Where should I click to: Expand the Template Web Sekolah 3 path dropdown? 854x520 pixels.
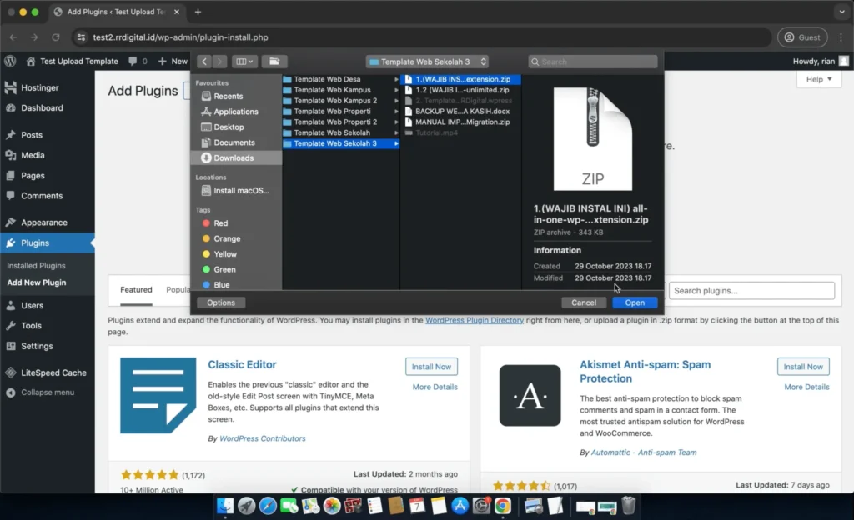(x=427, y=62)
